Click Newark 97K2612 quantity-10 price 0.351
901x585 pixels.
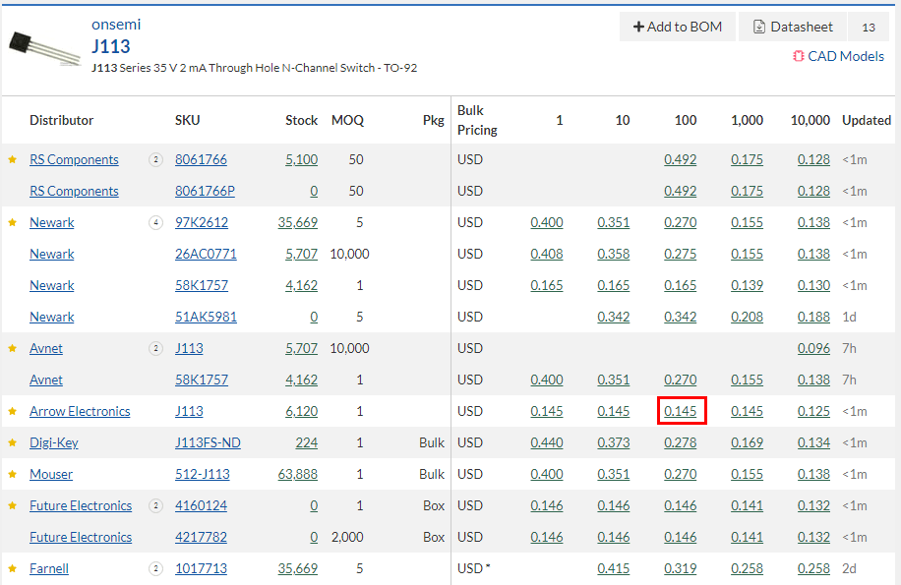coord(614,222)
